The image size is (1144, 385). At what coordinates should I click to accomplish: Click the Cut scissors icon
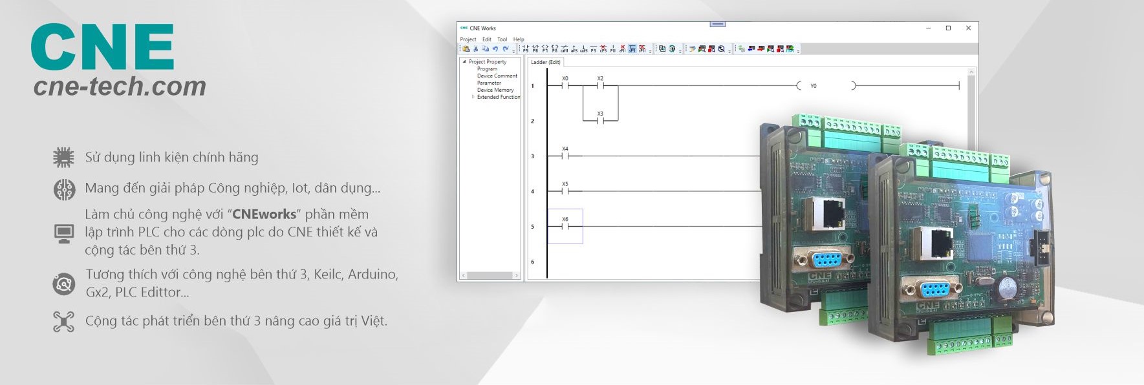pyautogui.click(x=476, y=48)
